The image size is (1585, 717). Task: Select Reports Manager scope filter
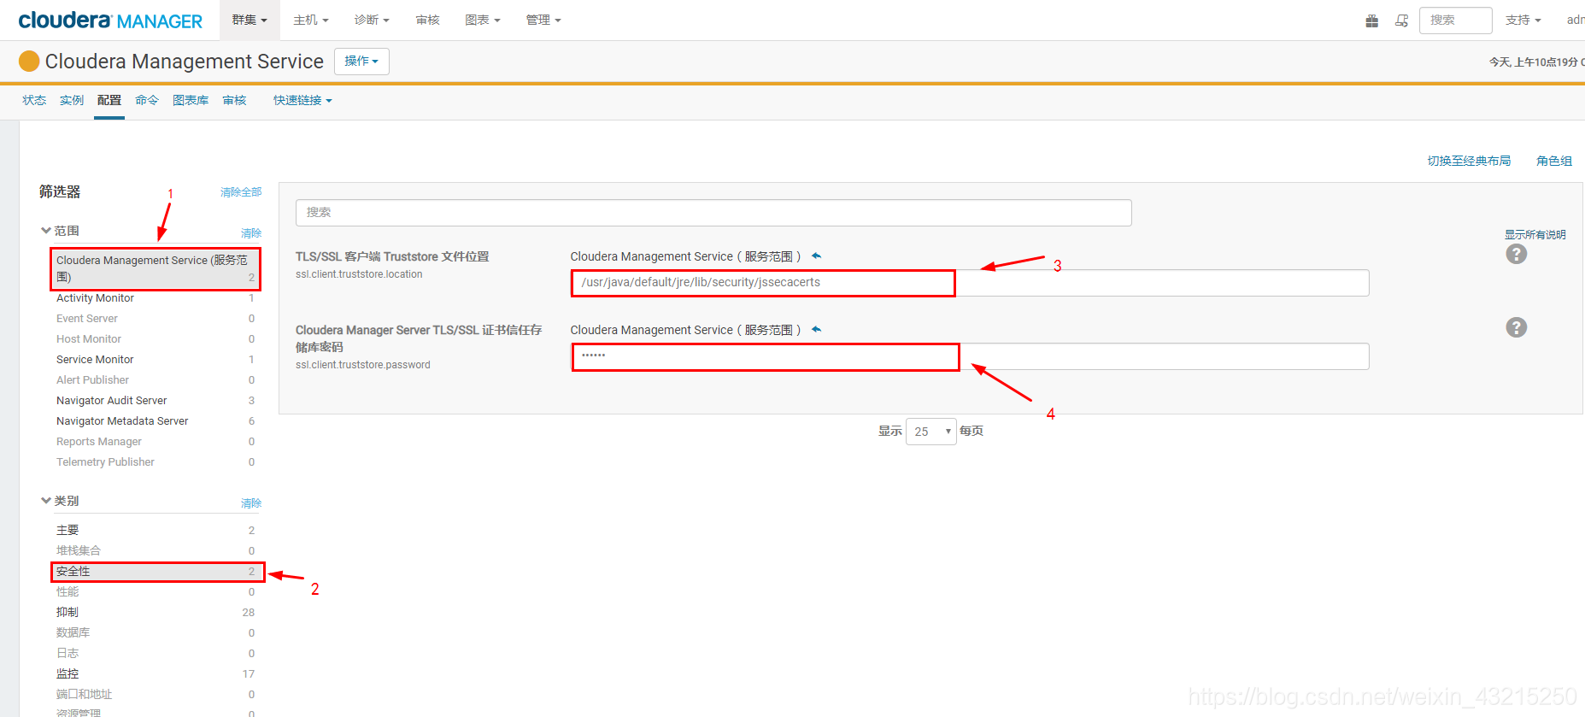[x=156, y=442]
